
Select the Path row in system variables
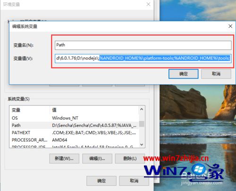[74, 125]
